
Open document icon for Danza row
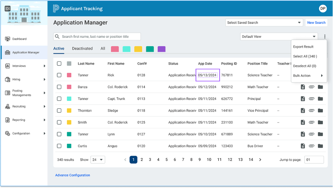(303, 87)
